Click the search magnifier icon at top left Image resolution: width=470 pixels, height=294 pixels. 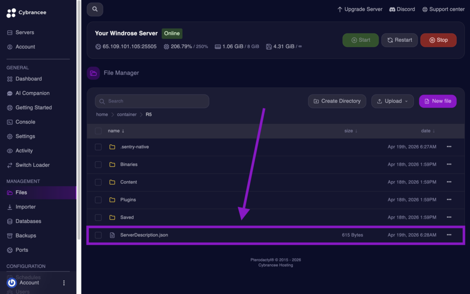pos(95,9)
